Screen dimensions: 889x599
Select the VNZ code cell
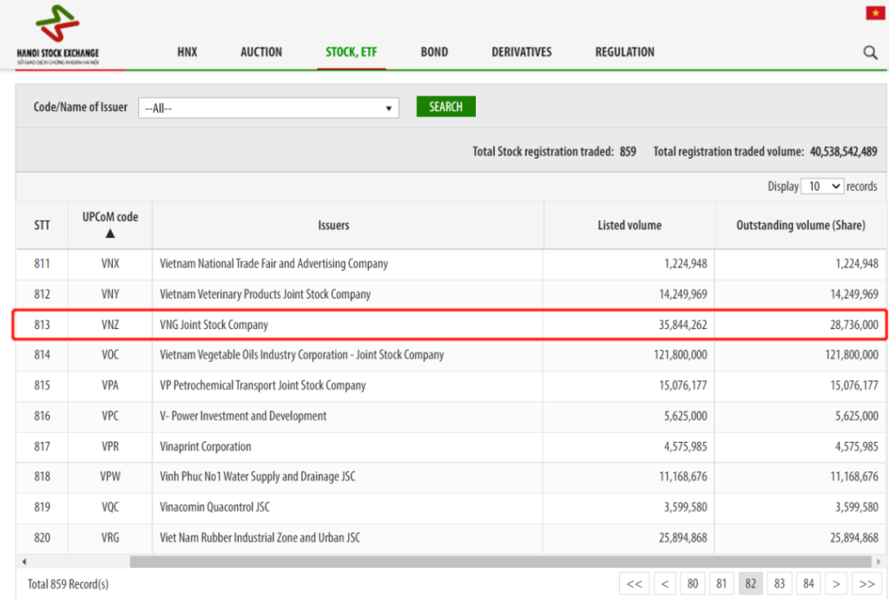click(110, 325)
